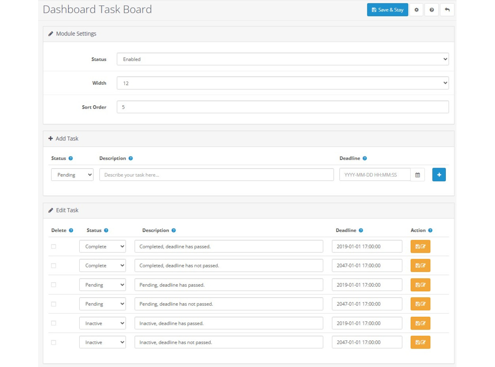Click the Sort Order input field
The height and width of the screenshot is (367, 495).
(x=282, y=107)
